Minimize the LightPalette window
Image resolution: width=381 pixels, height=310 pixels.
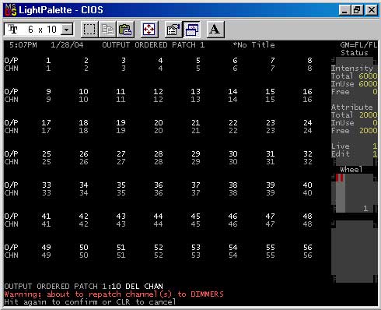pos(344,10)
